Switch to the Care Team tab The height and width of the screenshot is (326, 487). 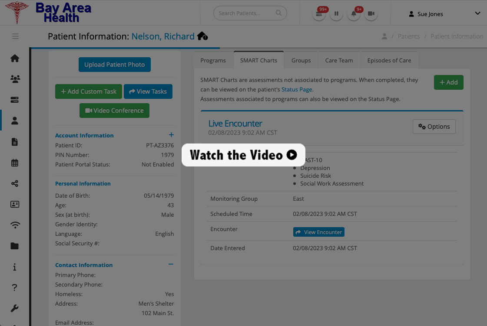339,60
